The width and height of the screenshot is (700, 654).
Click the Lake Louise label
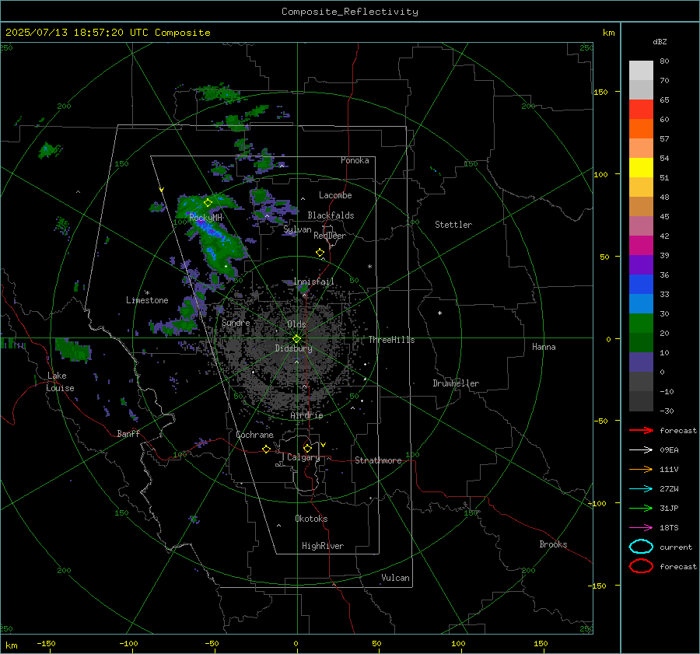point(60,382)
